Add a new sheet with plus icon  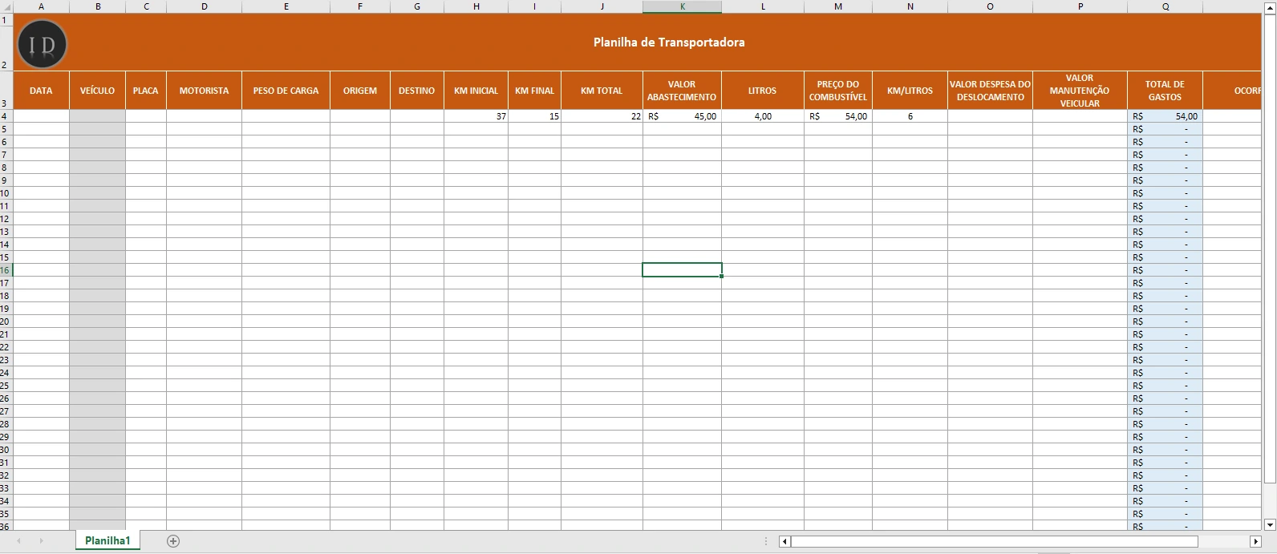pyautogui.click(x=173, y=541)
